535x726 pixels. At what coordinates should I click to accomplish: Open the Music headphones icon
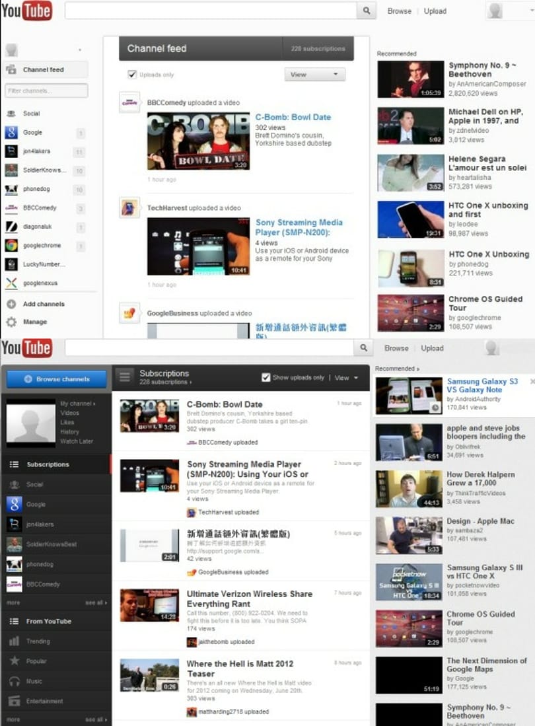tap(15, 681)
